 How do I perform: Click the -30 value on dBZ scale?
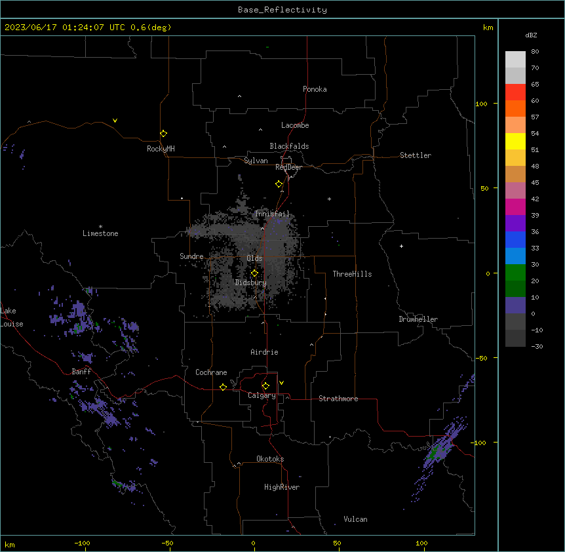537,346
